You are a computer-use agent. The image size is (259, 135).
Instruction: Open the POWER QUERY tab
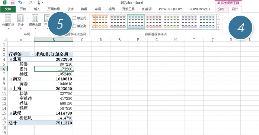pyautogui.click(x=170, y=9)
